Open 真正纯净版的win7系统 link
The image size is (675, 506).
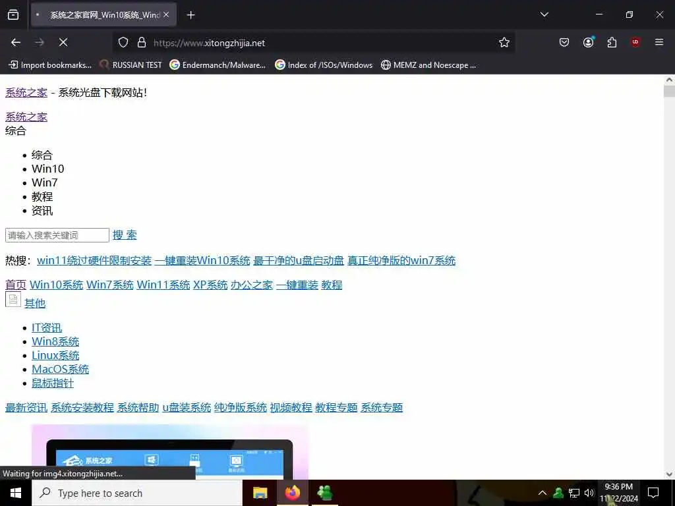pyautogui.click(x=401, y=260)
